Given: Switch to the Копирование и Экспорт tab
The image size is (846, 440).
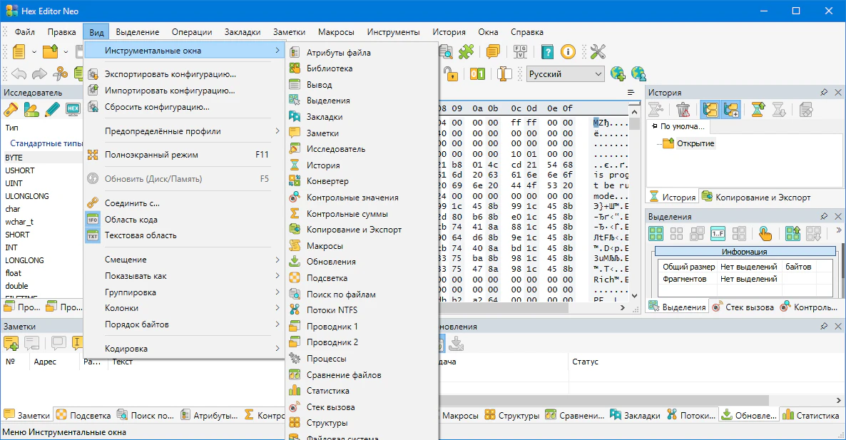Looking at the screenshot, I should pyautogui.click(x=756, y=198).
